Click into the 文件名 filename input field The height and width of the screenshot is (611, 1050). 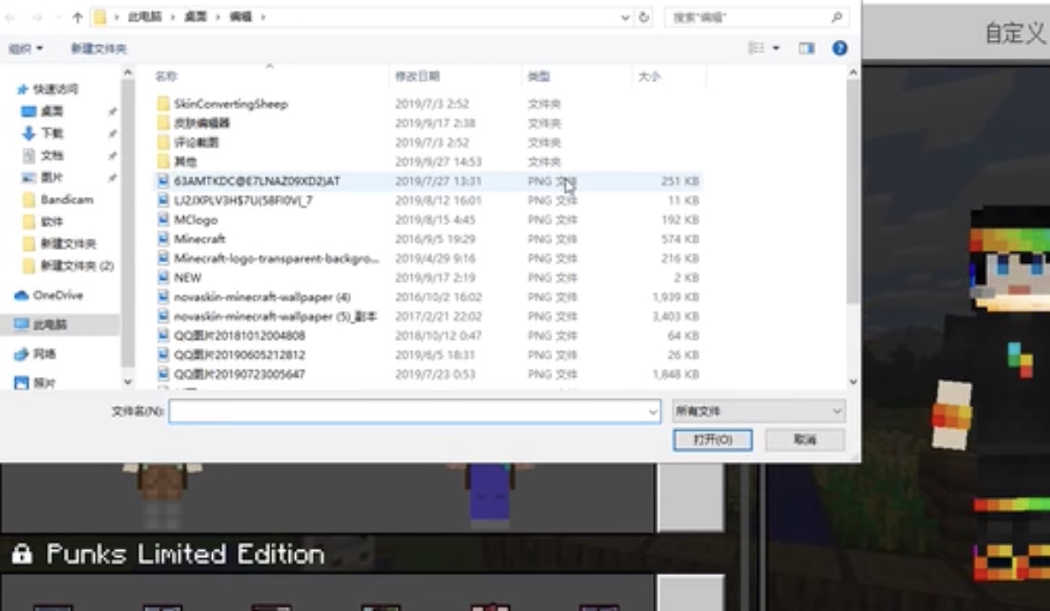coord(407,411)
